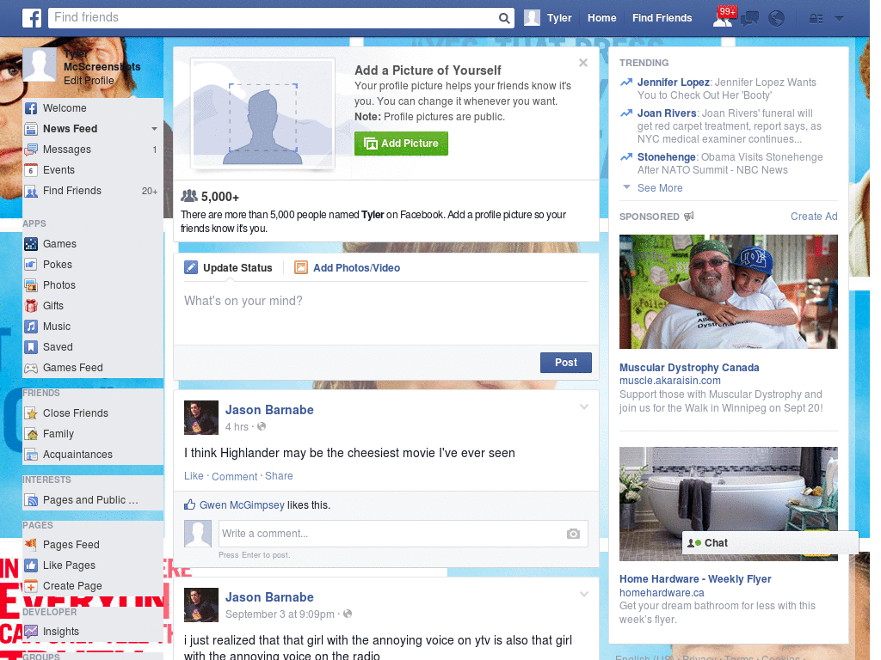
Task: Open options chevron on Highlander post
Action: pyautogui.click(x=584, y=406)
